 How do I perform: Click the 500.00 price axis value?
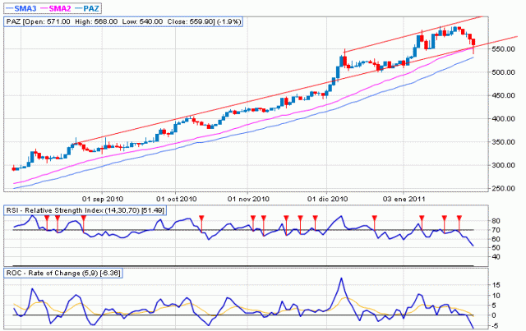pos(505,72)
